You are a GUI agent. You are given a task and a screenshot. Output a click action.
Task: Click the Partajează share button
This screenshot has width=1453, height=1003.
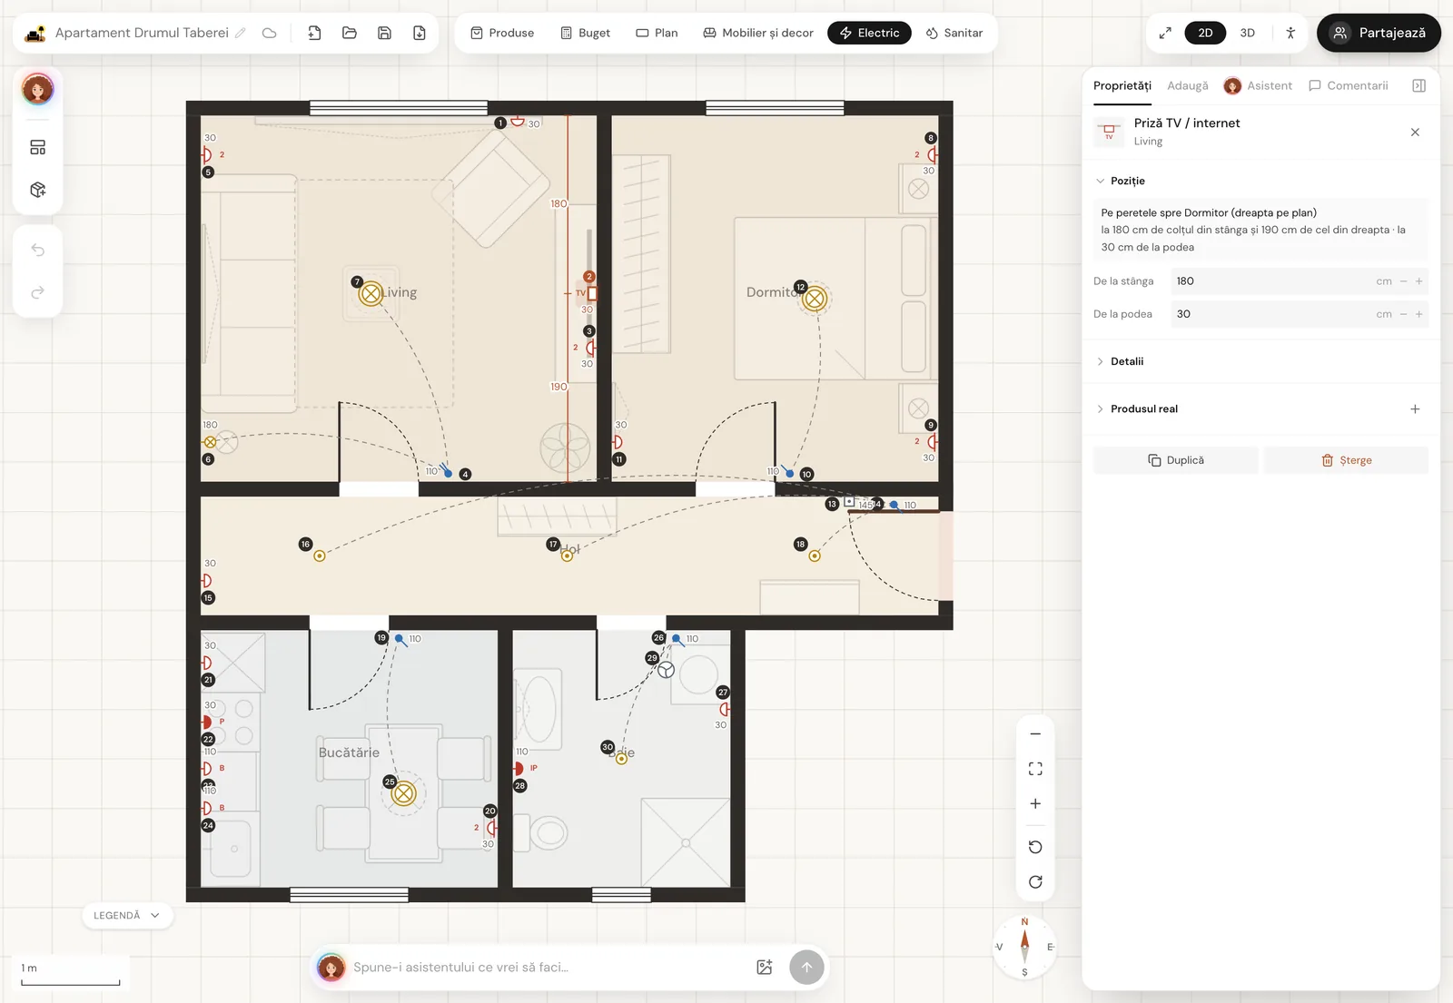click(x=1379, y=33)
